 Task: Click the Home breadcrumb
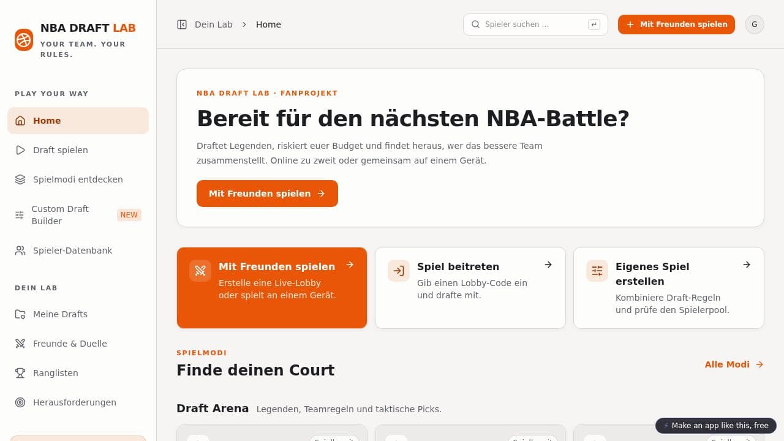click(x=268, y=24)
